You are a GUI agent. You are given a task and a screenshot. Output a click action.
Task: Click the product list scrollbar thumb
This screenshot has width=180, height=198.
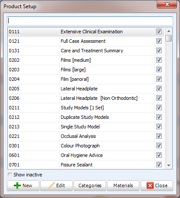click(169, 38)
